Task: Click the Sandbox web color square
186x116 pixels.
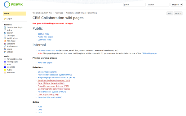Action: click(x=5, y=73)
